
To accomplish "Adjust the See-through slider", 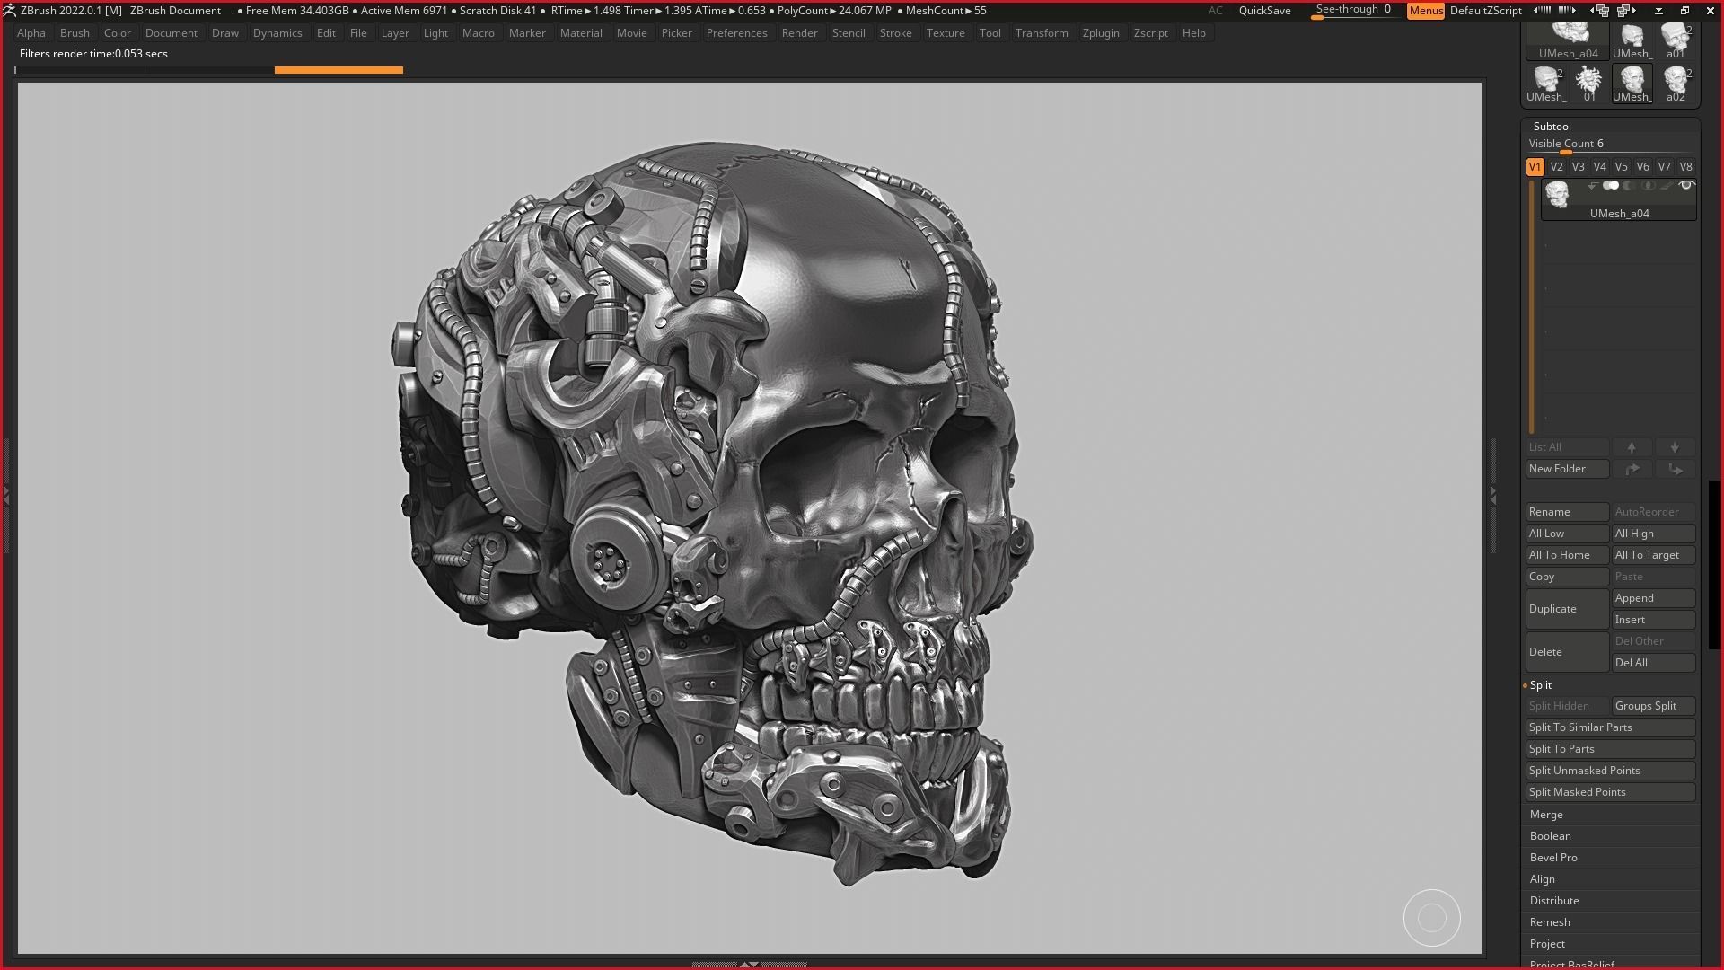I will (1354, 11).
